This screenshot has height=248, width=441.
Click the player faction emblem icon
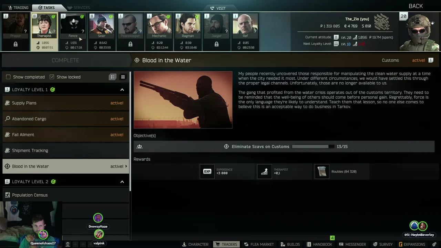pos(382,22)
